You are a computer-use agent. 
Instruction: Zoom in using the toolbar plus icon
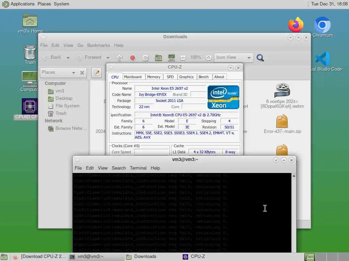pyautogui.click(x=208, y=58)
